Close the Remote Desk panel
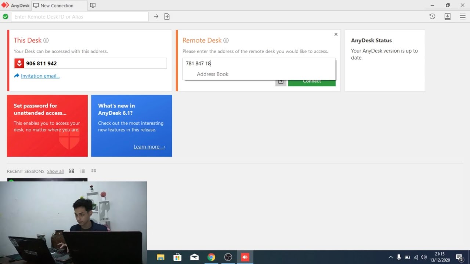The image size is (470, 264). pyautogui.click(x=336, y=34)
